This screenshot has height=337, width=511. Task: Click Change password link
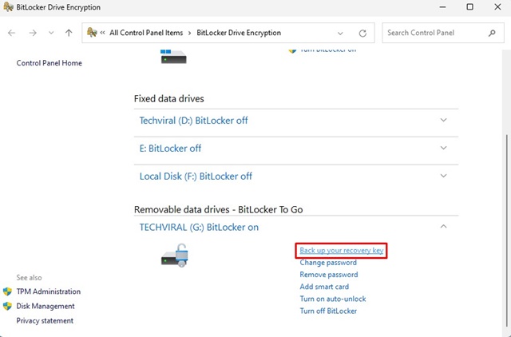(x=328, y=263)
